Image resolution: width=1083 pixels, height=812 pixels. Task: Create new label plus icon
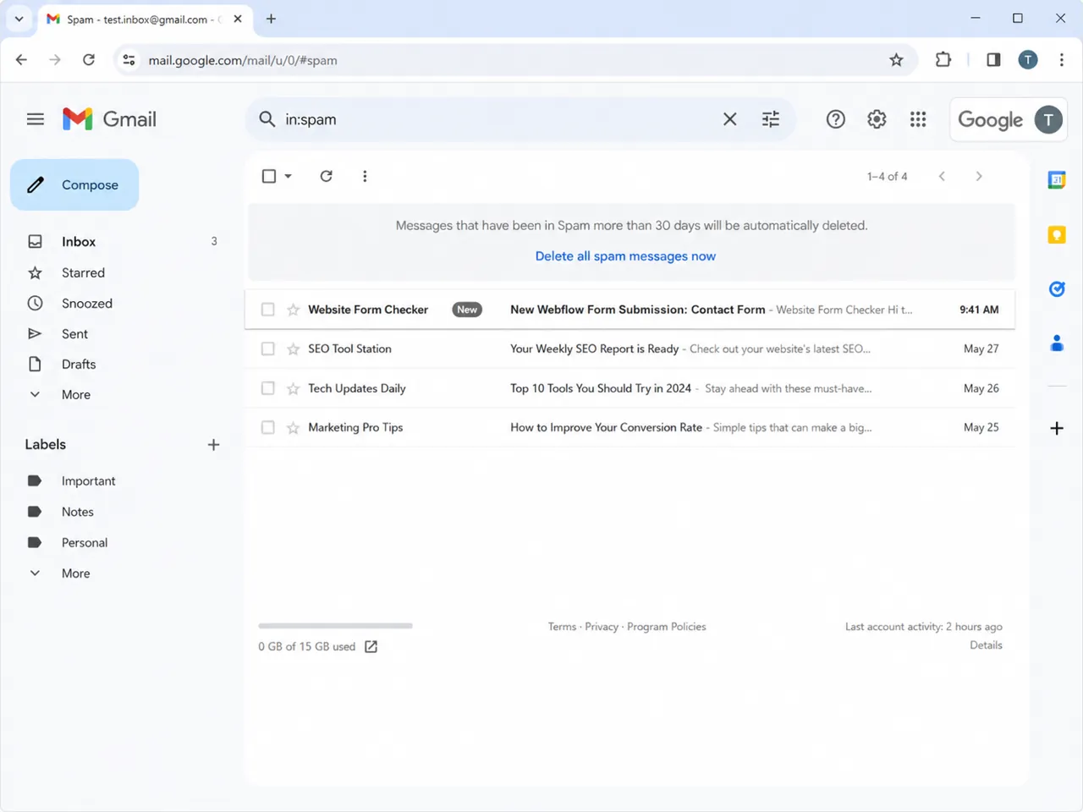click(213, 444)
